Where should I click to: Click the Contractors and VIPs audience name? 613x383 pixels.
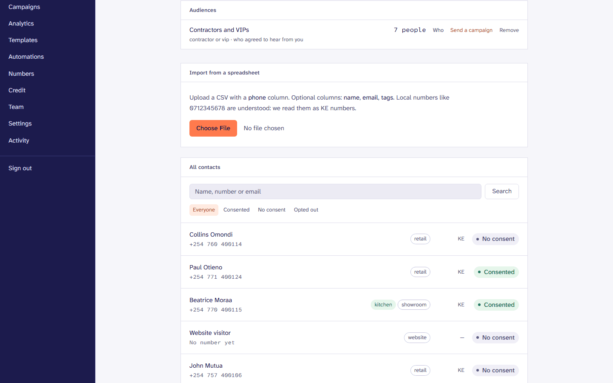point(219,30)
